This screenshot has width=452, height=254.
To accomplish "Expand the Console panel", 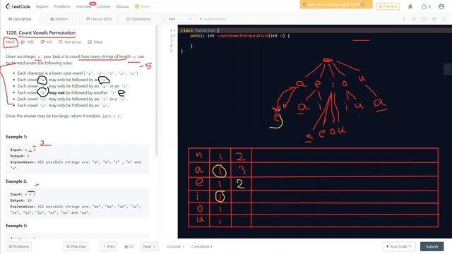I will 176,246.
